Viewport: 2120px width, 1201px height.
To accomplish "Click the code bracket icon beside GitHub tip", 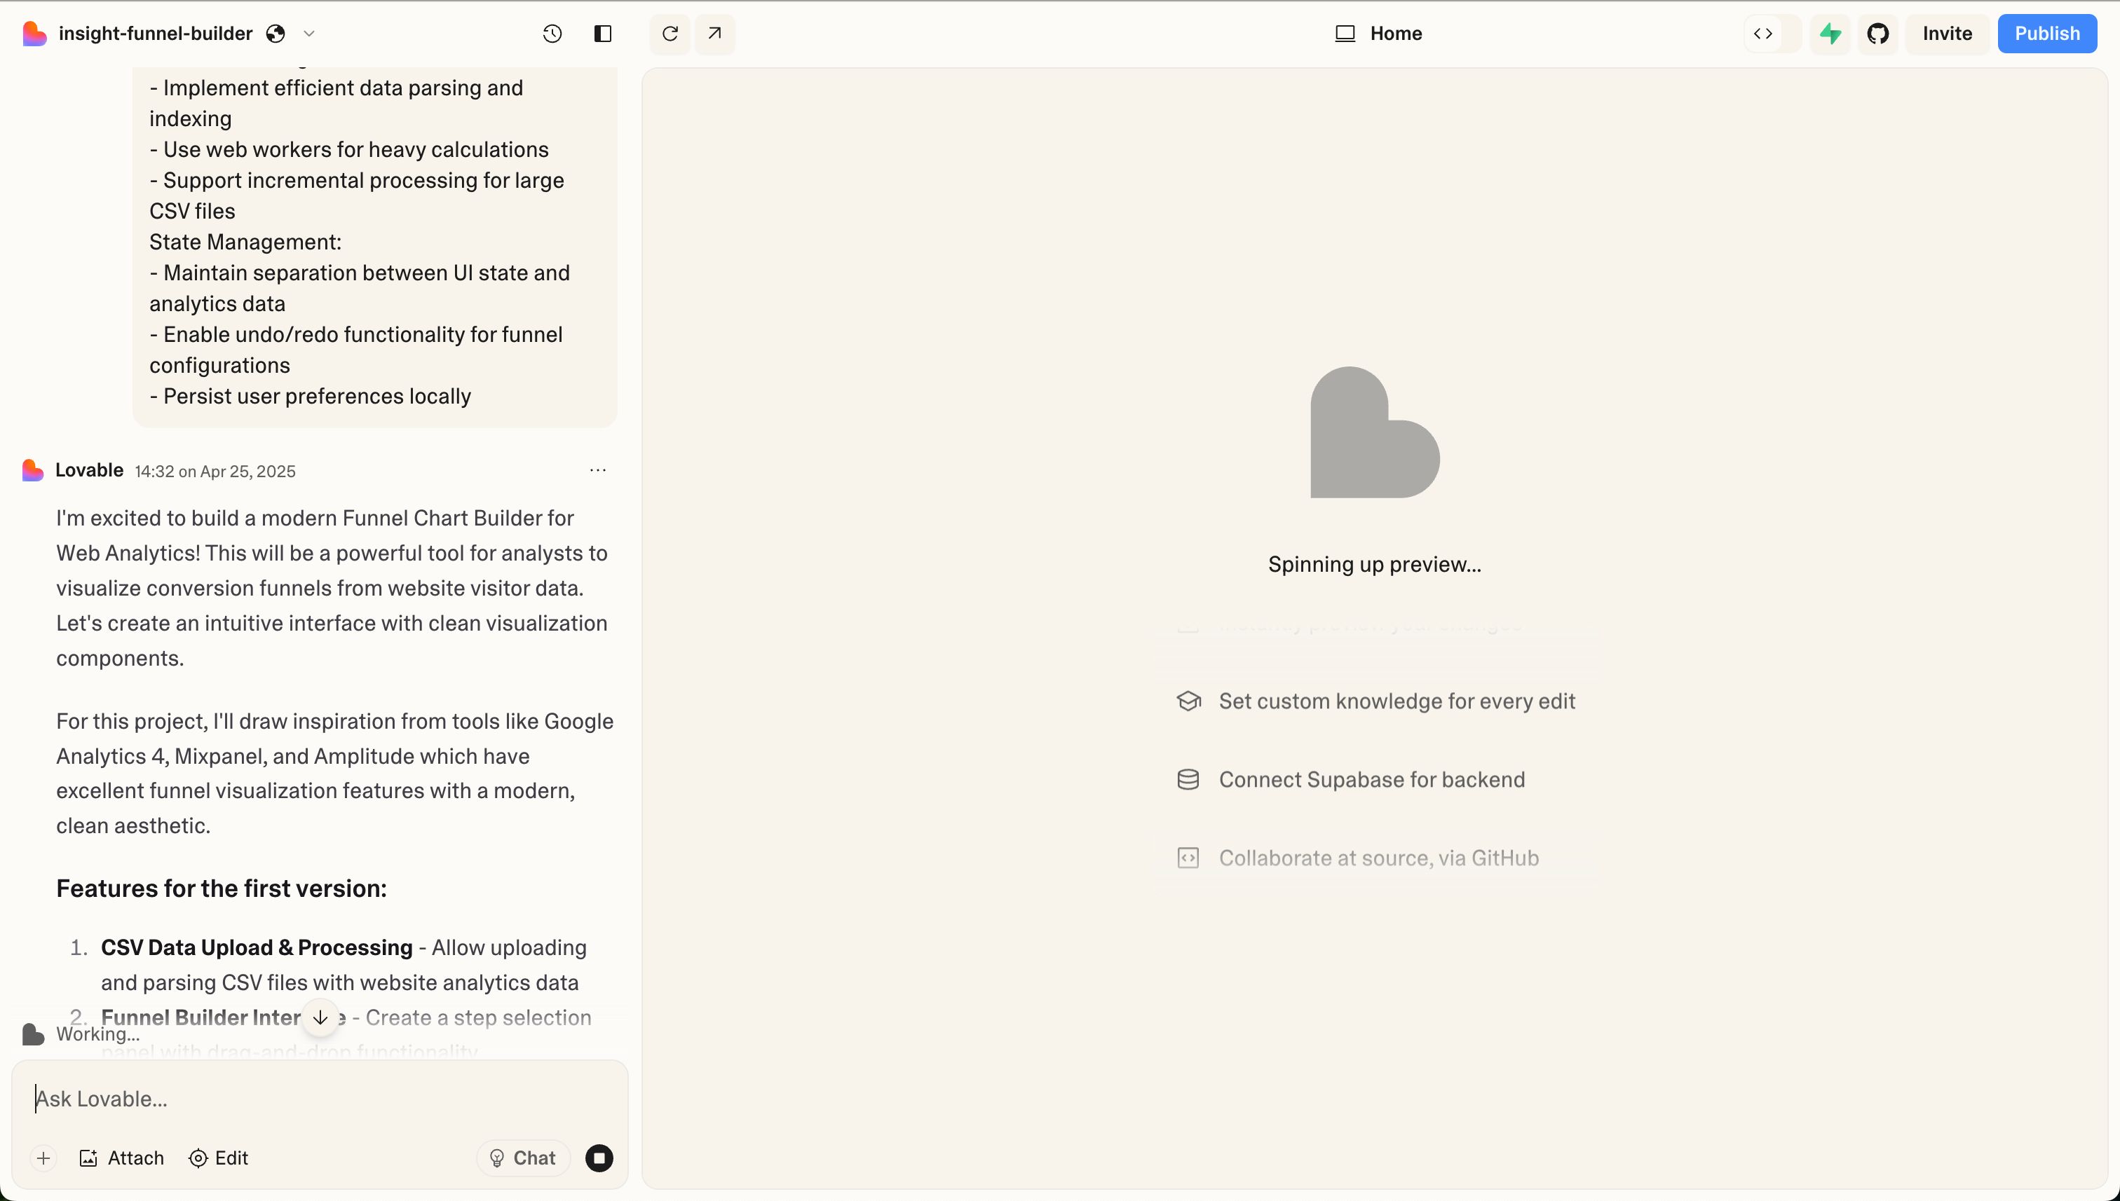I will [1188, 858].
